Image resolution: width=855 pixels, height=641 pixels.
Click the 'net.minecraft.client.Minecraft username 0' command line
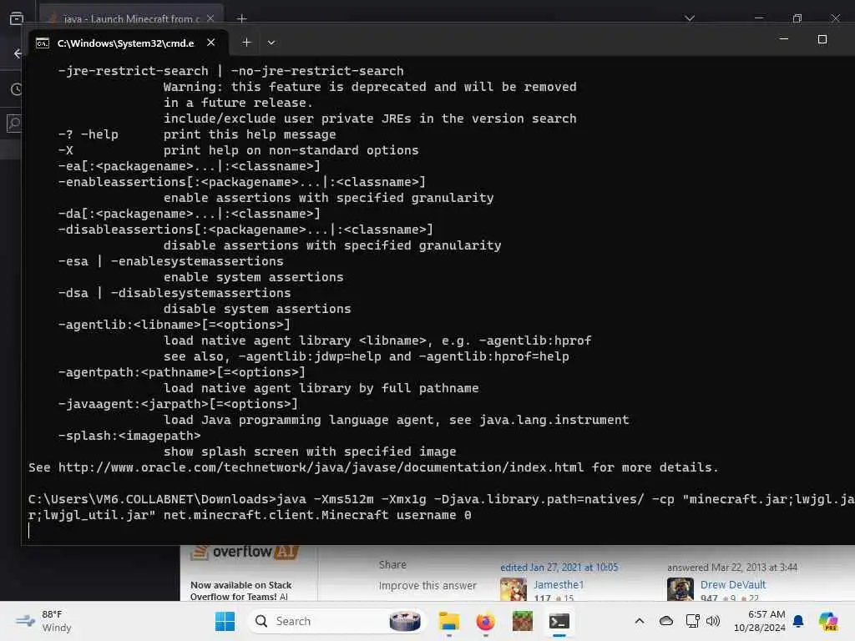[x=317, y=515]
